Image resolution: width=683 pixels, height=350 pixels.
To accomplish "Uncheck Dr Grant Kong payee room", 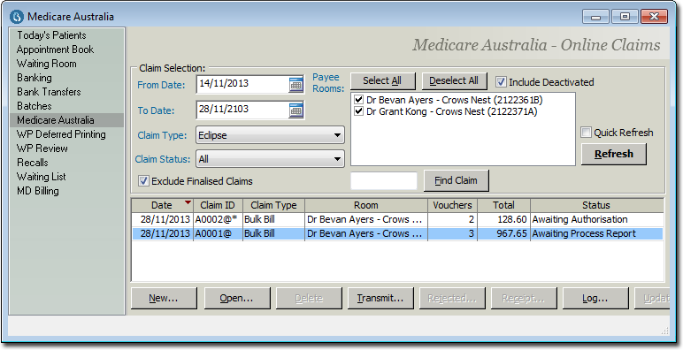I will pos(358,111).
